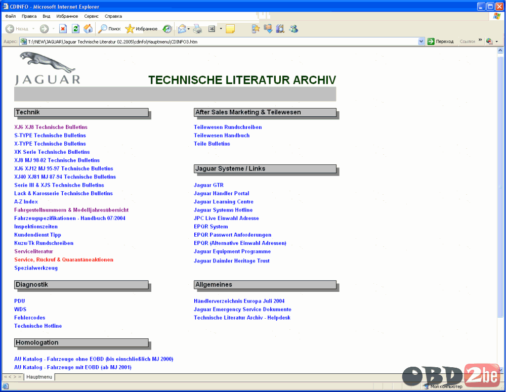Click the Technik section header
This screenshot has width=506, height=392.
point(81,112)
